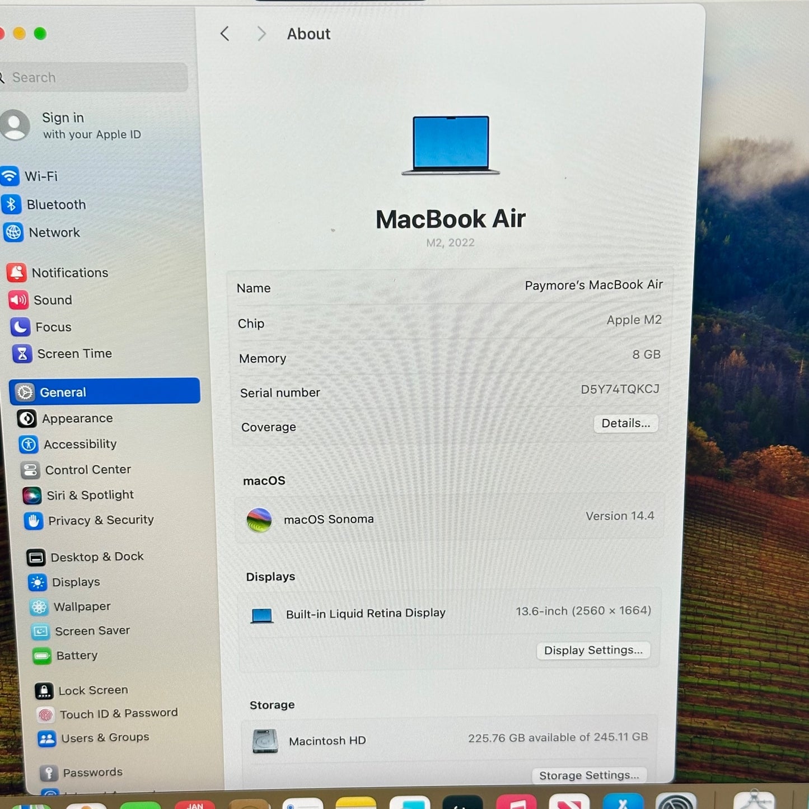
Task: Open Privacy & Security section
Action: (x=101, y=520)
